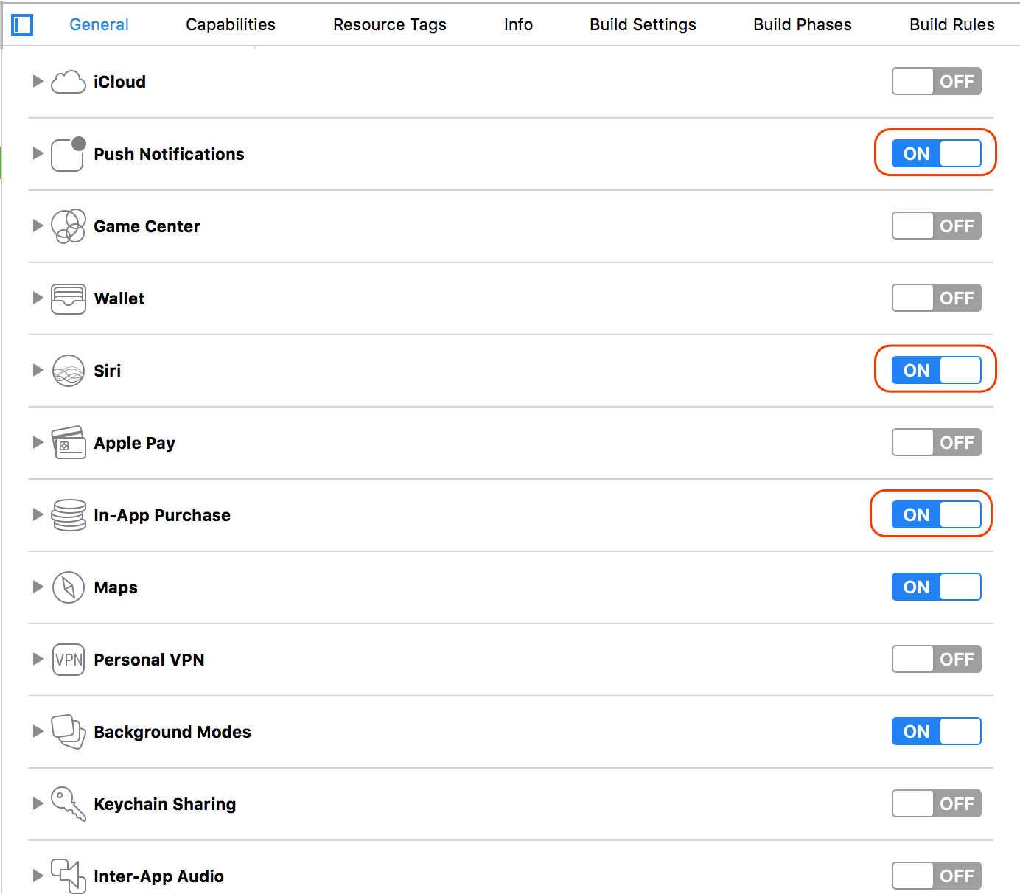1020x894 pixels.
Task: Expand the Personal VPN disclosure triangle
Action: [38, 659]
